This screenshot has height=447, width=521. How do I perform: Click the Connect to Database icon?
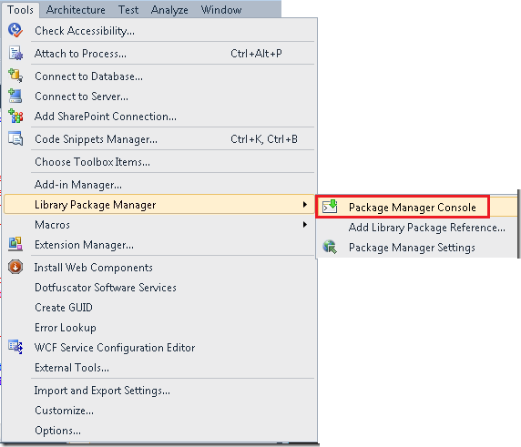[15, 76]
